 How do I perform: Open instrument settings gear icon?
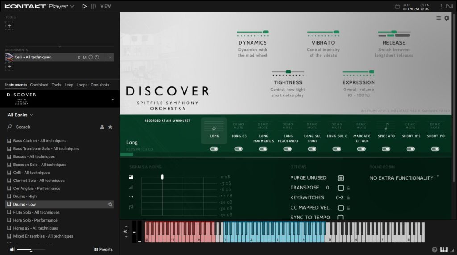[446, 18]
